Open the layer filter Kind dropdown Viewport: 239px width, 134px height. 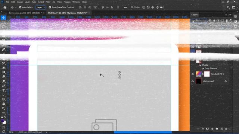[x=199, y=21]
